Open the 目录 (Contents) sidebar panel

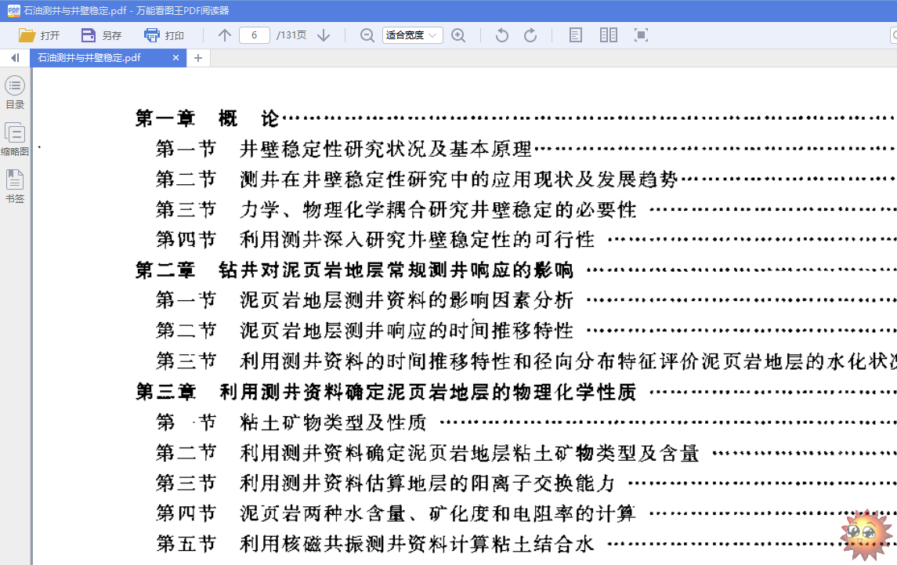[15, 92]
